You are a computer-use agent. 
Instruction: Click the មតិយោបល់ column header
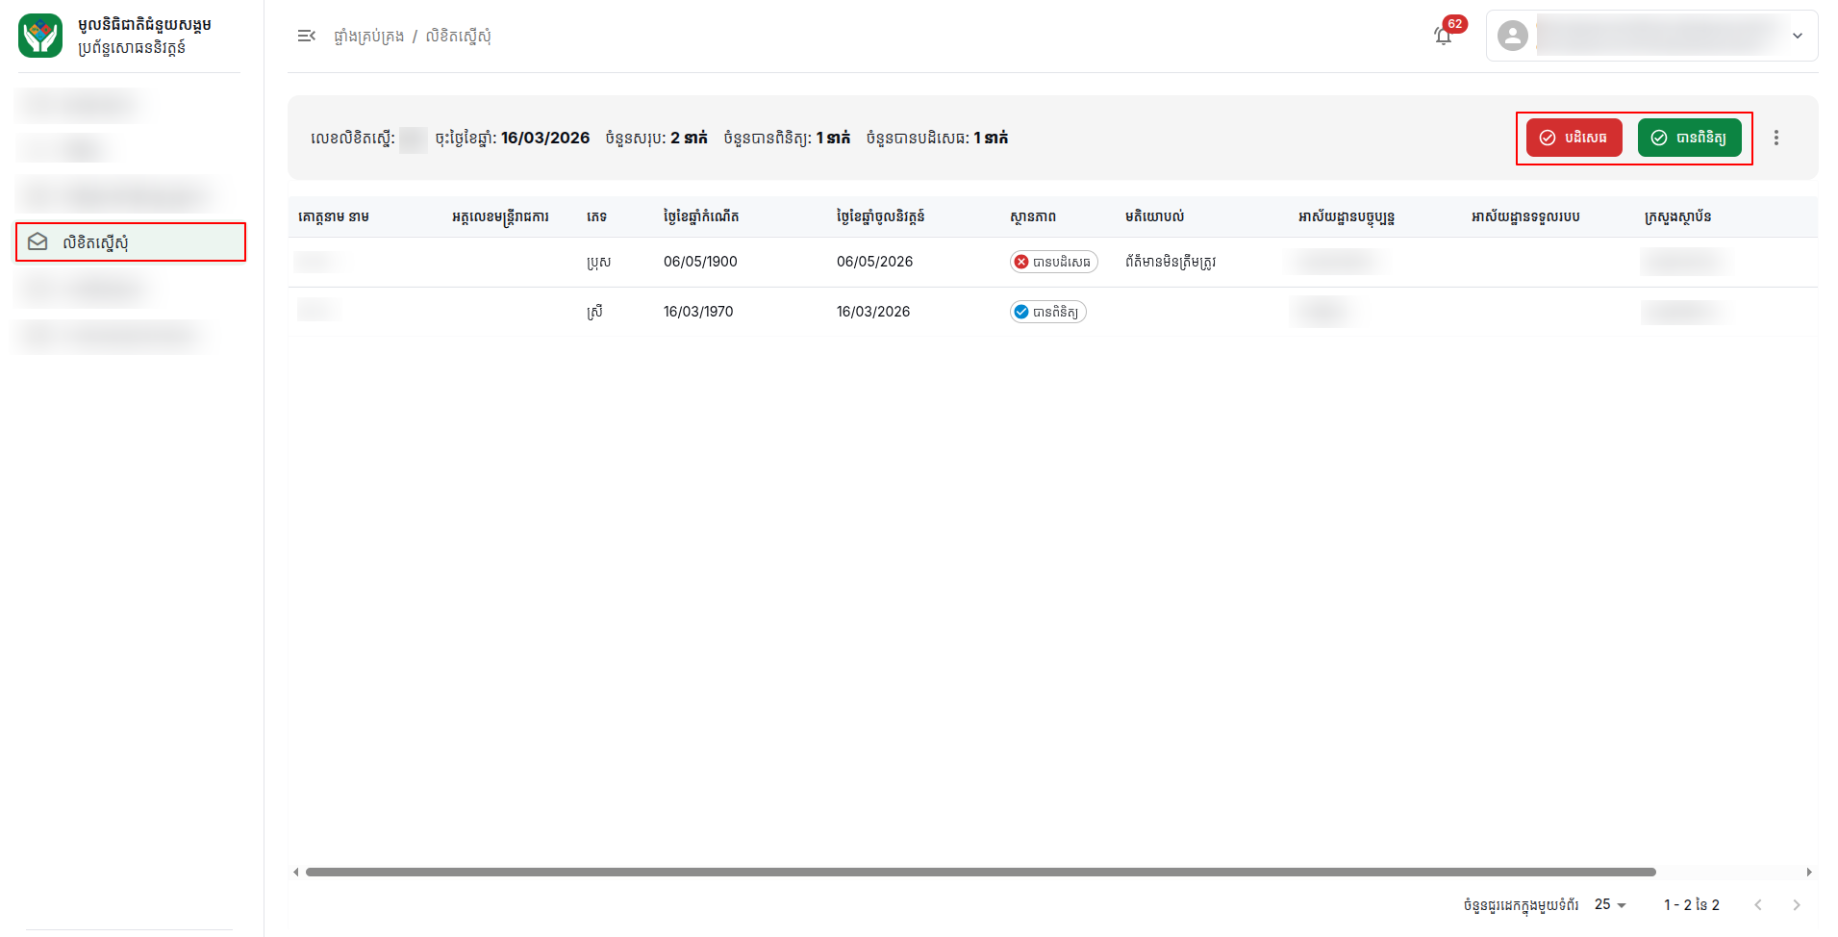pyautogui.click(x=1154, y=216)
